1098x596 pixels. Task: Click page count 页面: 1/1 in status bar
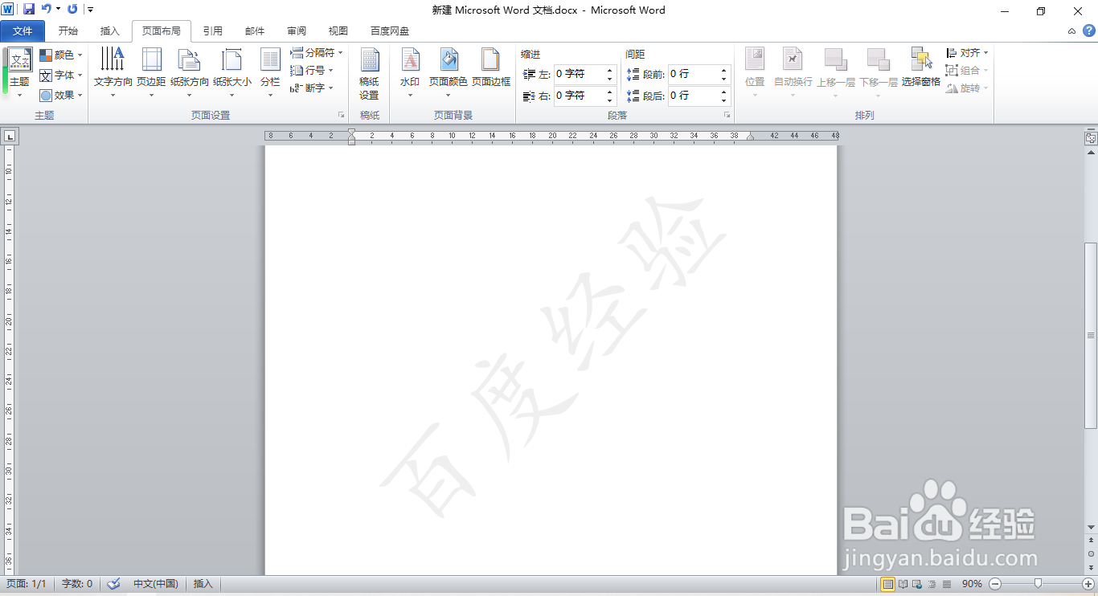27,584
